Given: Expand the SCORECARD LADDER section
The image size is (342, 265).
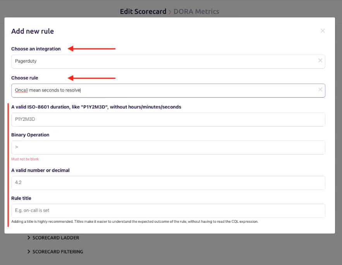Looking at the screenshot, I should click(53, 238).
